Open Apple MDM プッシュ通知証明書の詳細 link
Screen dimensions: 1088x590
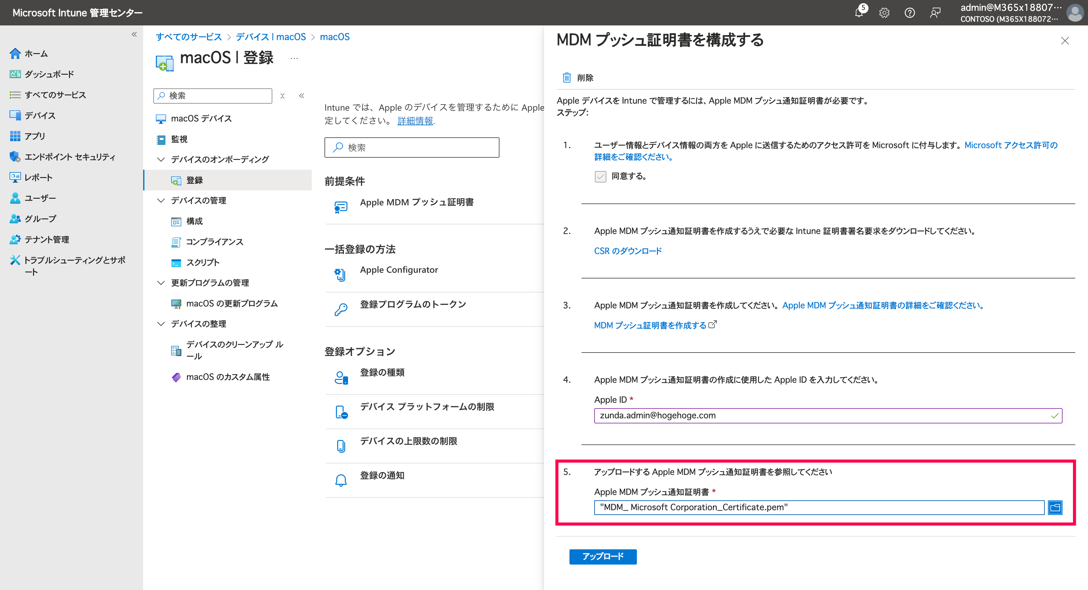pyautogui.click(x=883, y=305)
